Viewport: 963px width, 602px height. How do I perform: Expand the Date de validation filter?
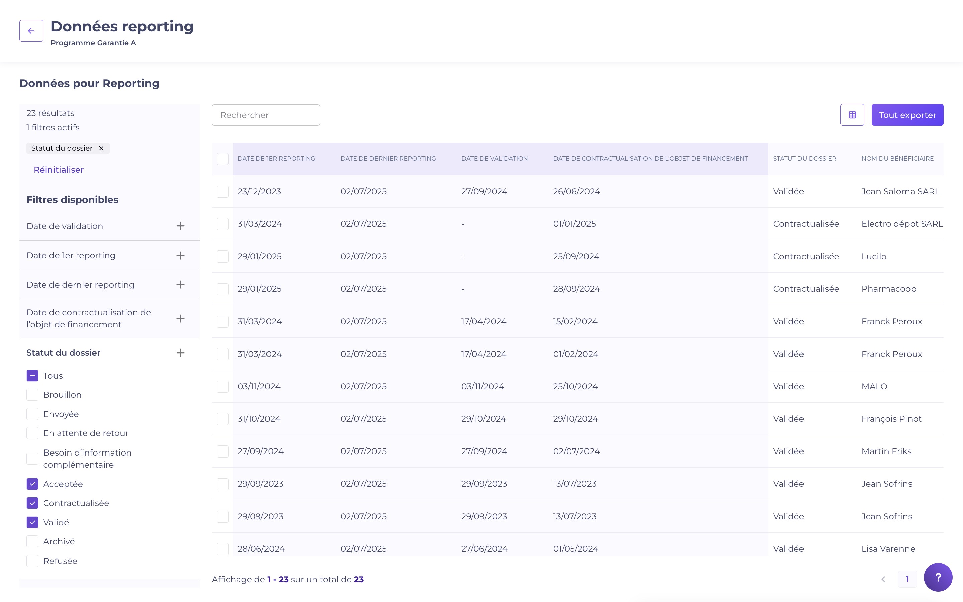(x=180, y=226)
